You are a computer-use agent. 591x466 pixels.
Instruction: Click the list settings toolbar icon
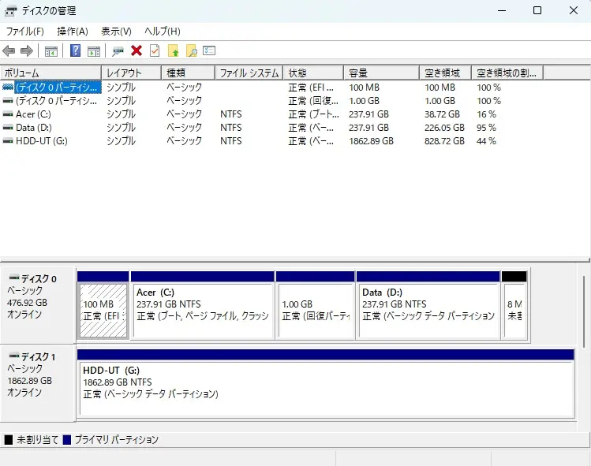[x=209, y=50]
